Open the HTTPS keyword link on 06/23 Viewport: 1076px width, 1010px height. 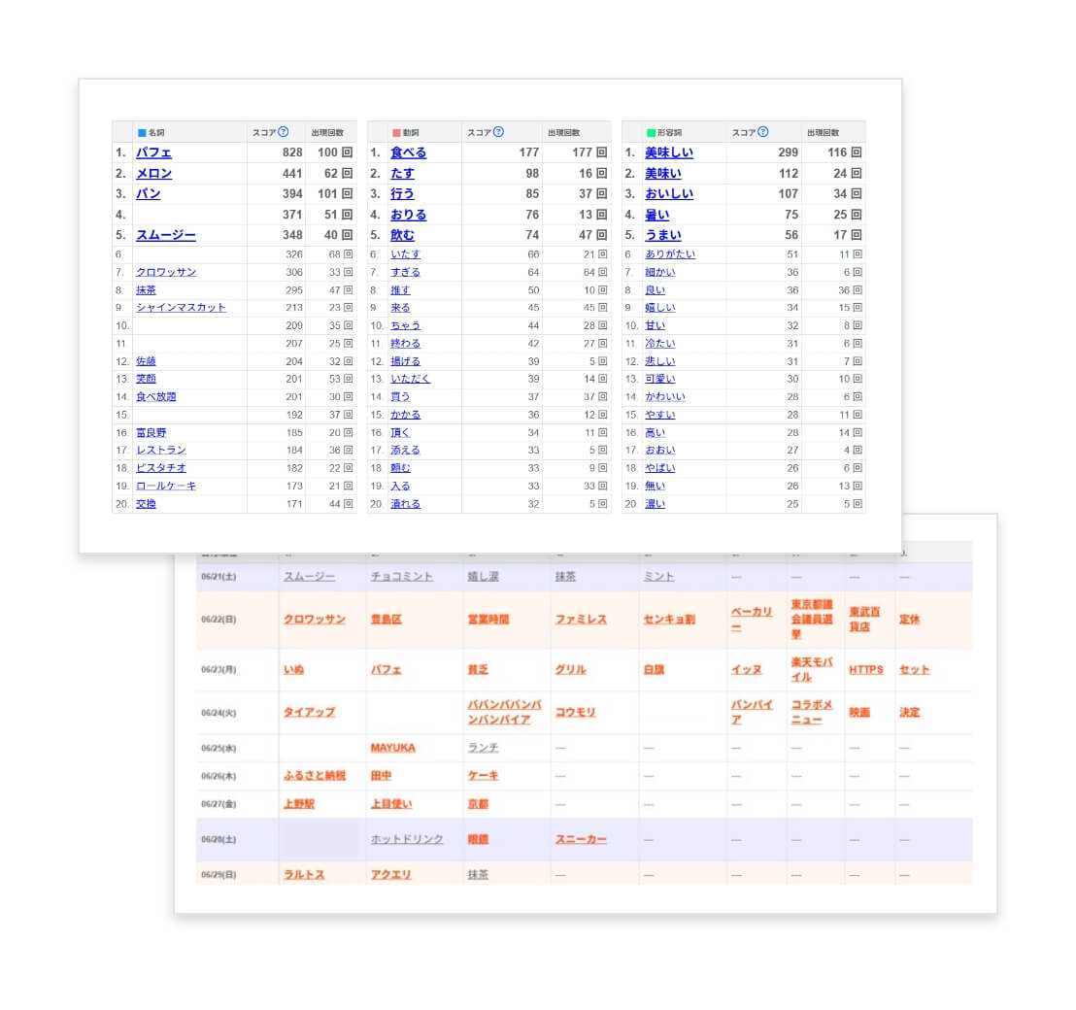coord(865,670)
